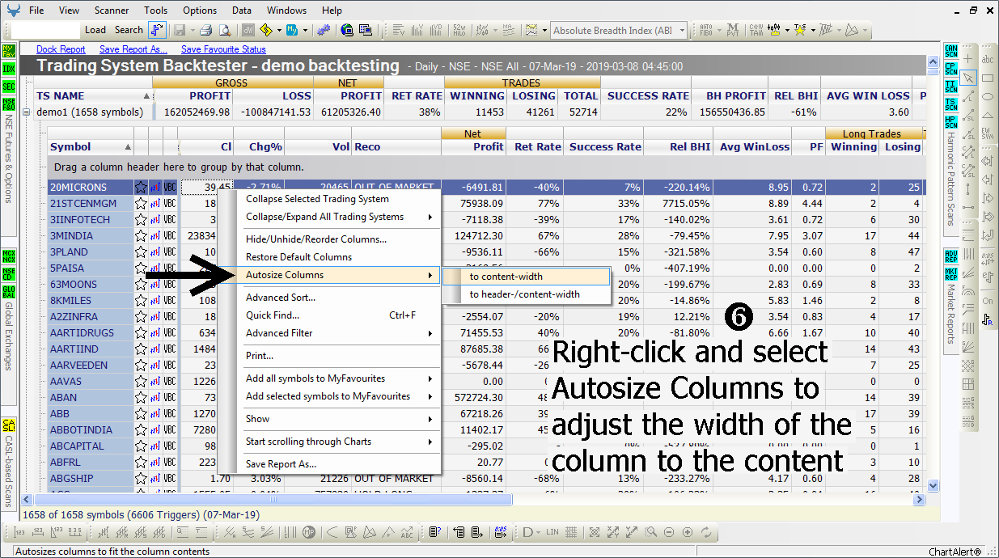Select the A2ZINFRA symbol row
The height and width of the screenshot is (558, 999).
tap(91, 317)
